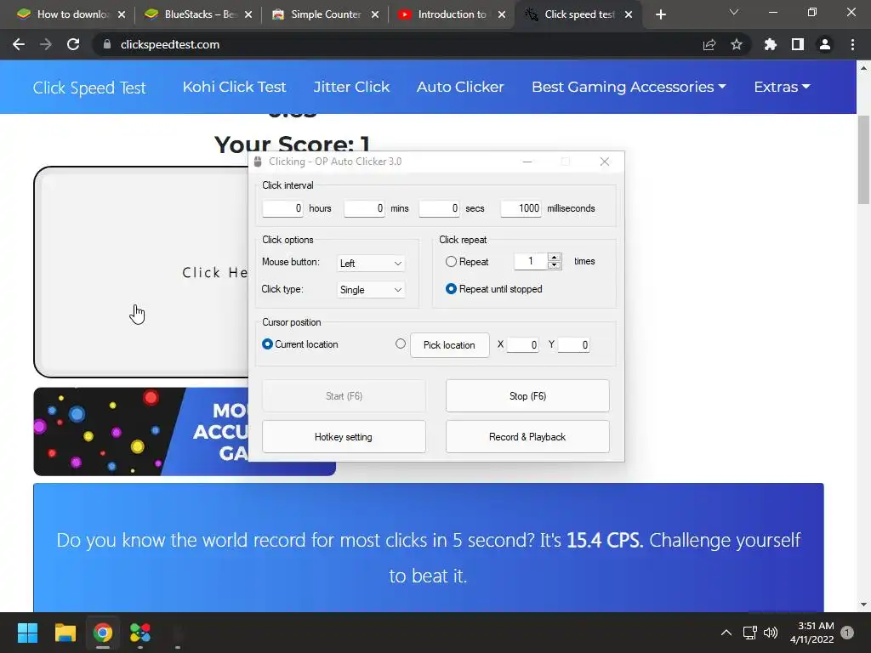This screenshot has width=871, height=653.
Task: Open the Jitter Click page
Action: pyautogui.click(x=351, y=88)
